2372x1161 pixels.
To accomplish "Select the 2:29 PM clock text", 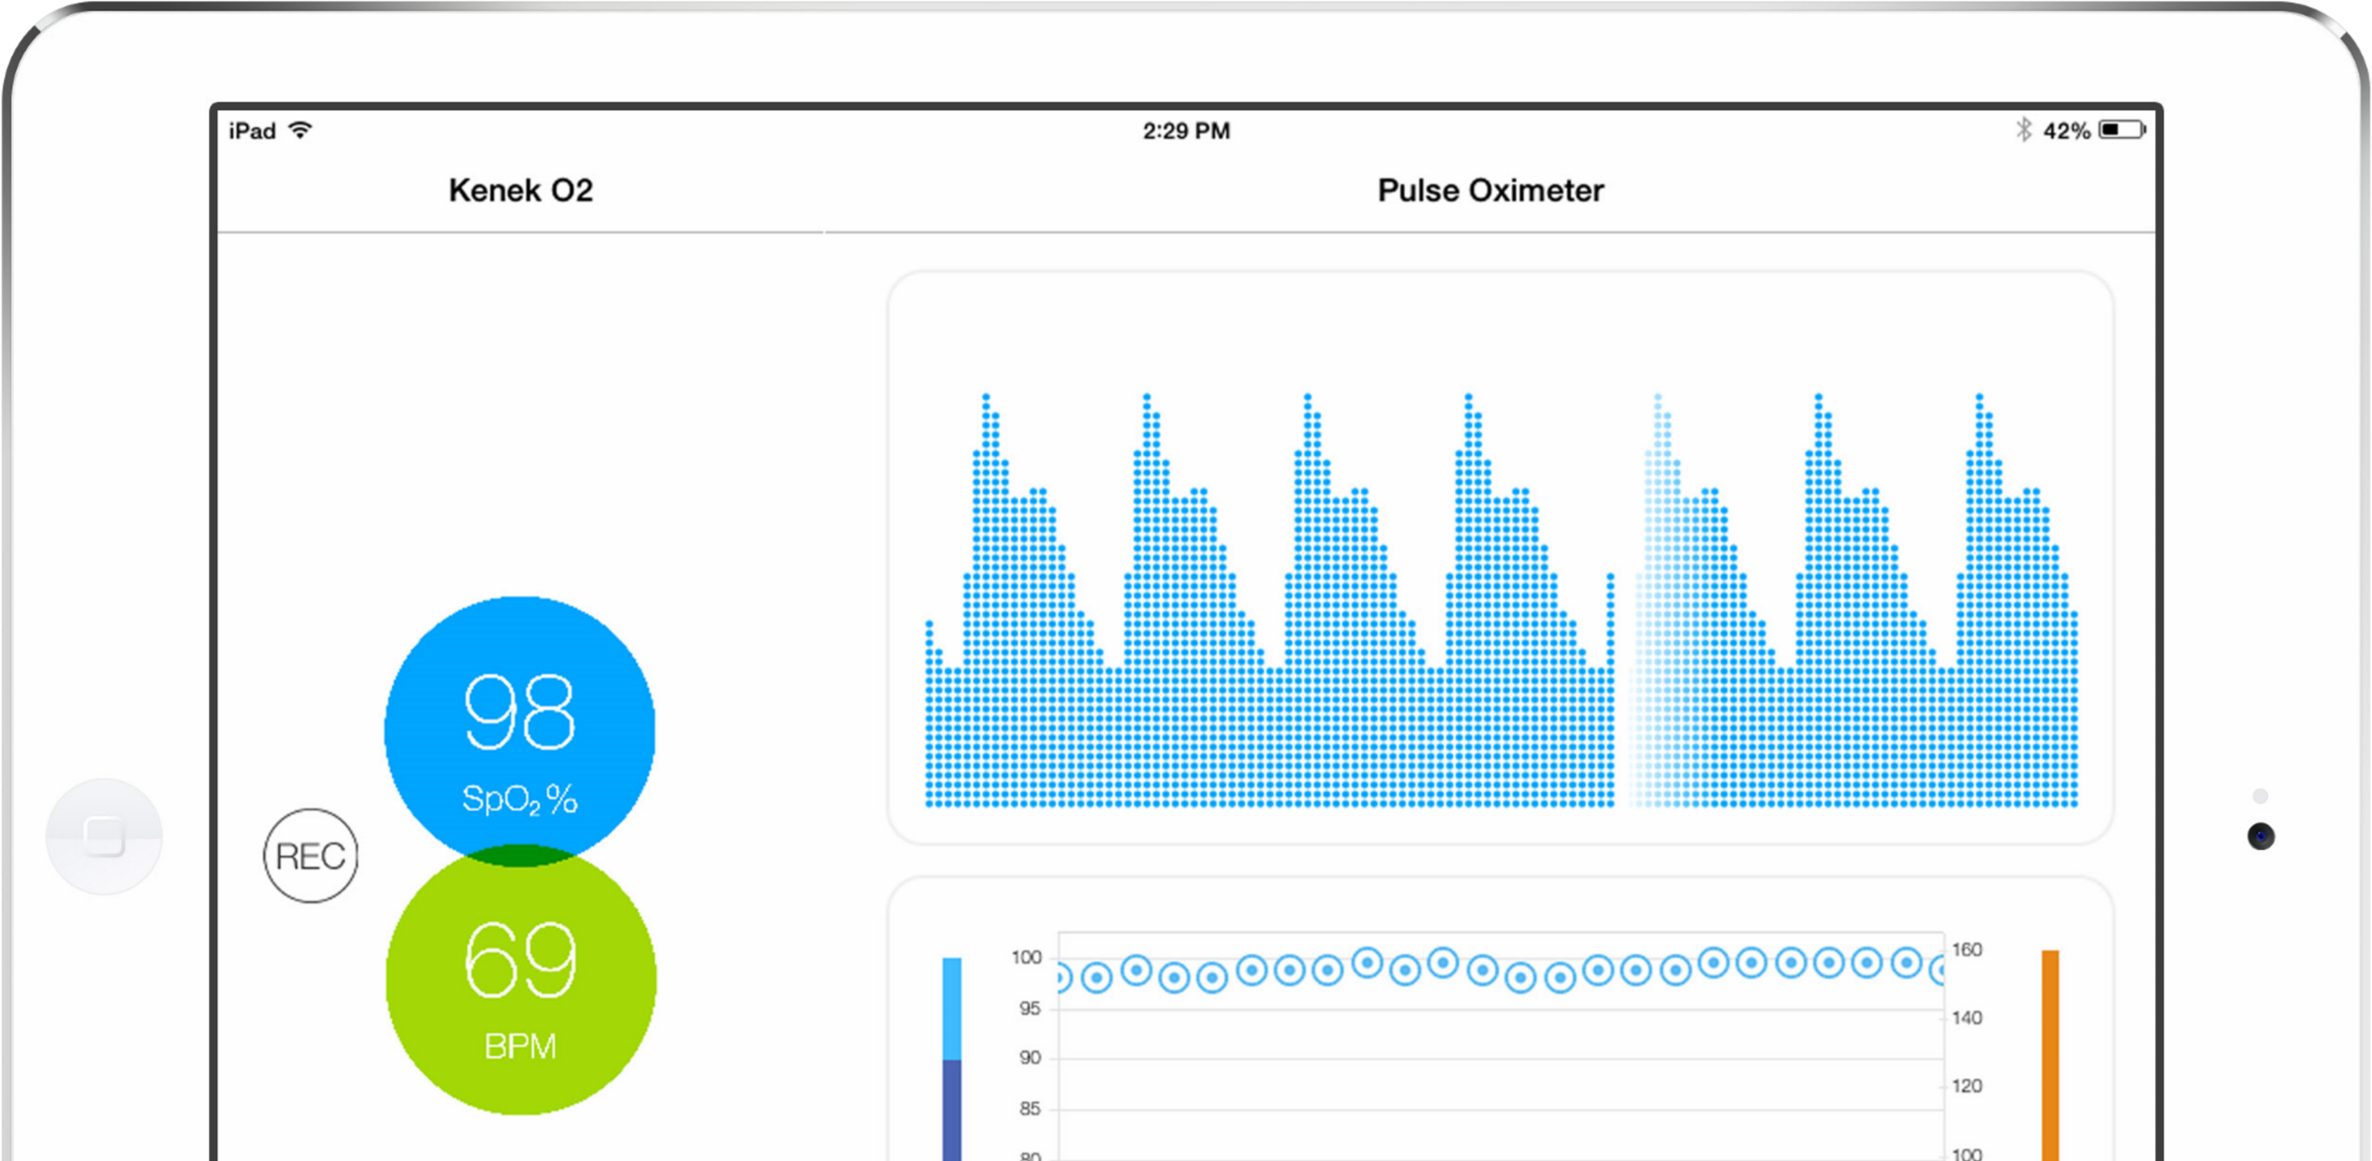I will point(1186,130).
